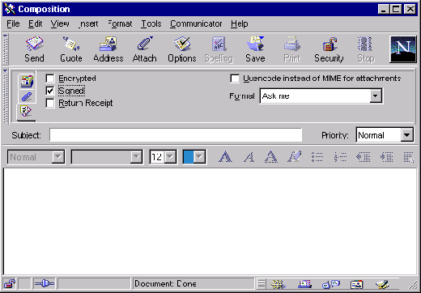Click the blue font color swatch
Screen dimensions: 421x293
189,157
